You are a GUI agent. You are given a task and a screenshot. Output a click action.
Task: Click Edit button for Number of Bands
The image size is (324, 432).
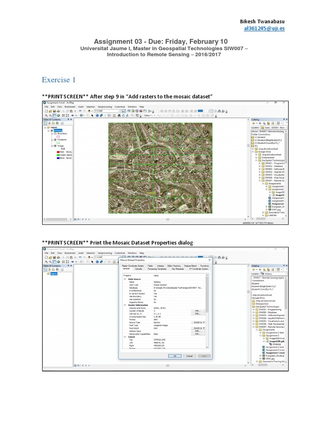pos(198,311)
